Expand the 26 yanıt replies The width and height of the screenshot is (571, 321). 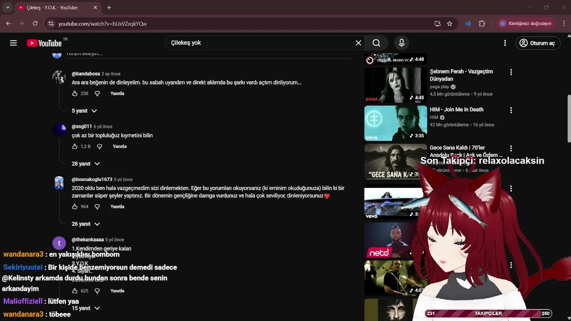click(86, 224)
